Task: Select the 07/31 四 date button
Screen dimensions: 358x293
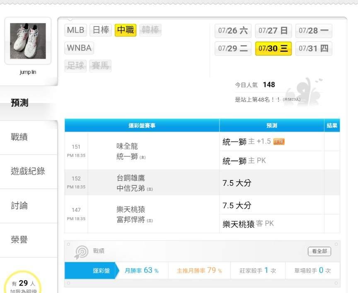Action: point(313,48)
